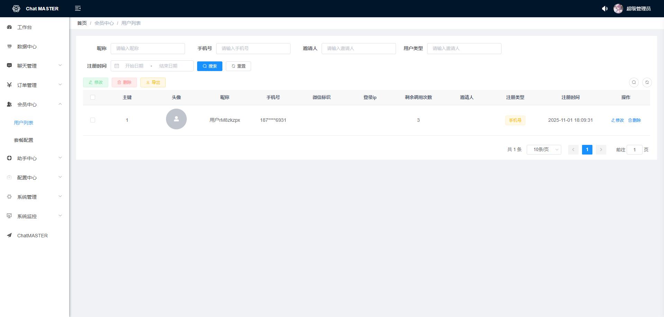The height and width of the screenshot is (317, 664).
Task: Expand the 订单管理 menu chevron
Action: (x=60, y=85)
